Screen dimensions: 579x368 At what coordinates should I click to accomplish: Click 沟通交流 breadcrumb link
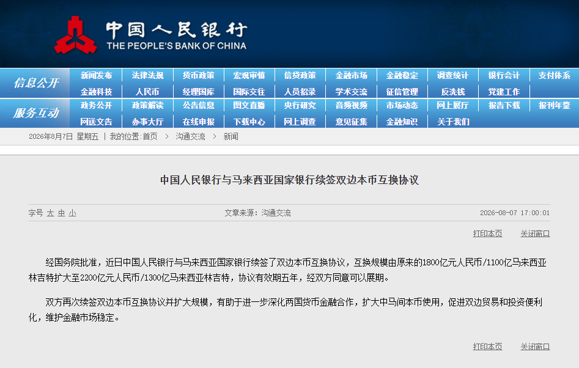[190, 137]
